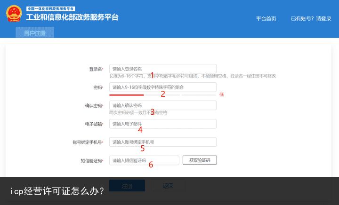Click the 确认密码 input field

point(163,105)
